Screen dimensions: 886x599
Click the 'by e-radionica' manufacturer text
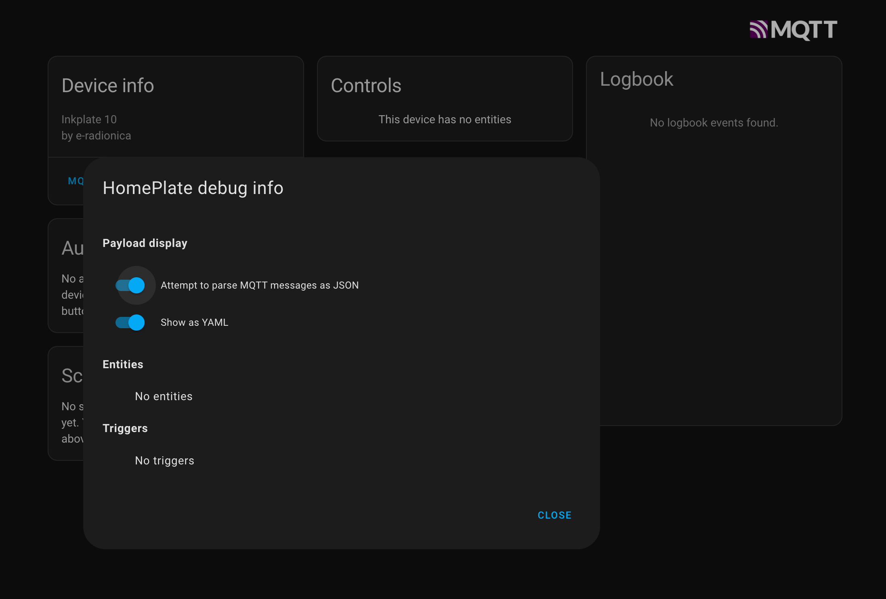96,136
